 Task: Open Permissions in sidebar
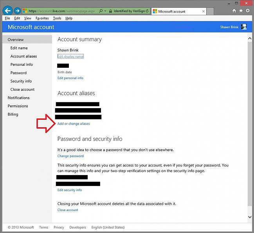click(x=18, y=106)
